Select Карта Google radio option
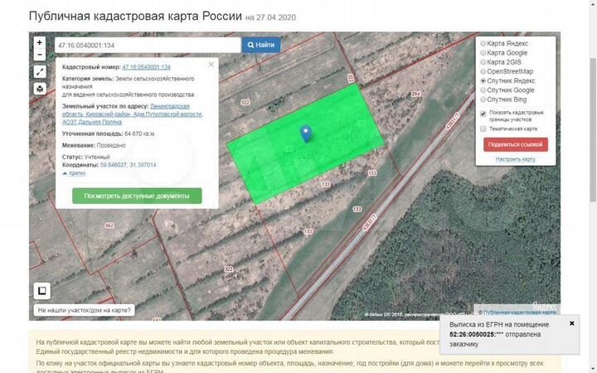Viewport: 597px width, 373px height. tap(483, 52)
